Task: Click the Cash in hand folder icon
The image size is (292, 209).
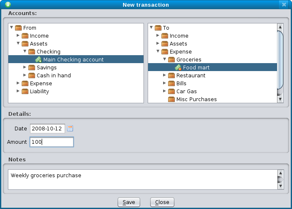Action: (x=32, y=75)
